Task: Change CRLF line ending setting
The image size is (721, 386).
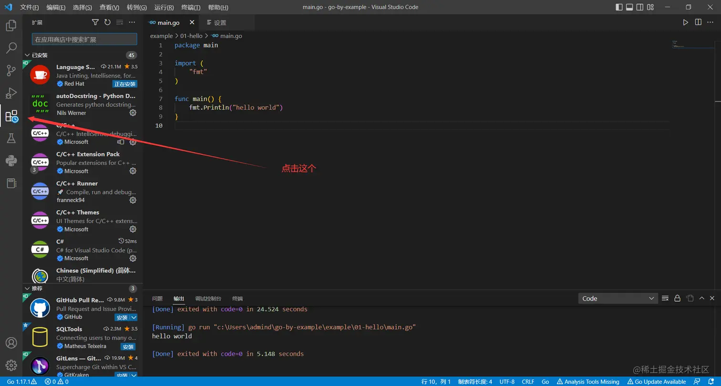Action: (x=528, y=382)
